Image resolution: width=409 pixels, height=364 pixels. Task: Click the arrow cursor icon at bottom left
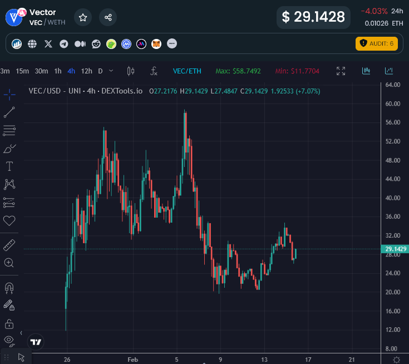click(x=21, y=357)
